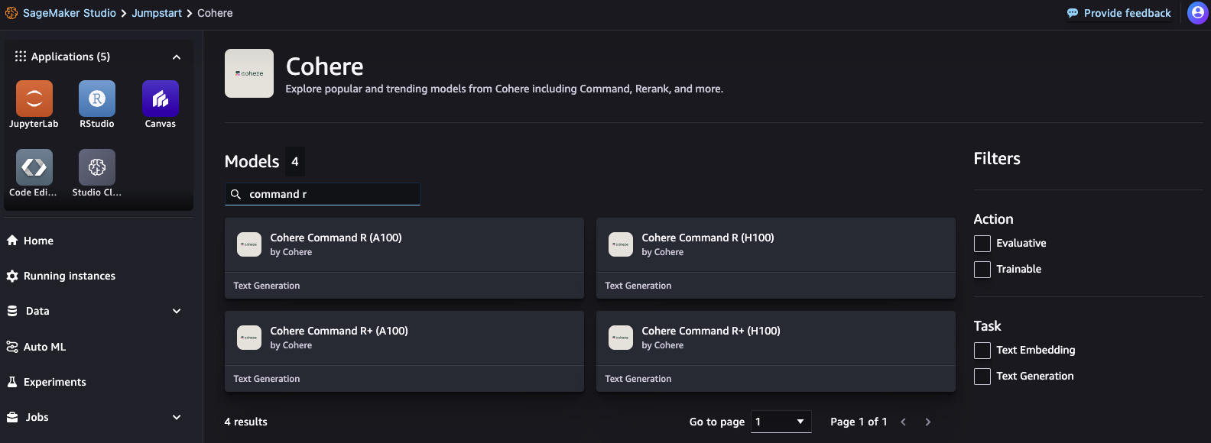Click the Jumpstart breadcrumb link

coord(157,13)
